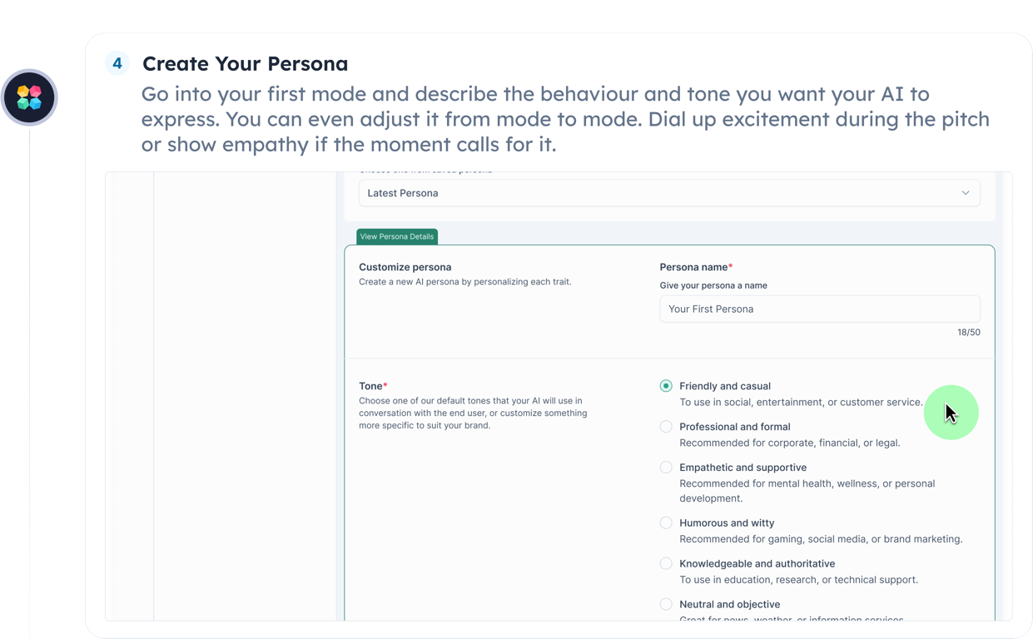The image size is (1033, 639).
Task: Click the colorful hexagon app logo
Action: [x=29, y=97]
